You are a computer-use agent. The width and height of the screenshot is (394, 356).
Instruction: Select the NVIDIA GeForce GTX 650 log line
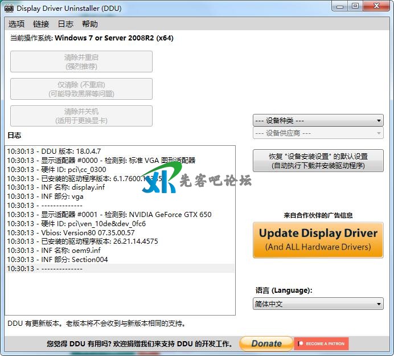(x=109, y=215)
